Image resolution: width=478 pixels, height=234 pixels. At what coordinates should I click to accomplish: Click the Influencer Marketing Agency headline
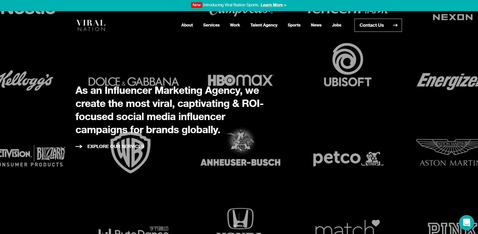169,110
